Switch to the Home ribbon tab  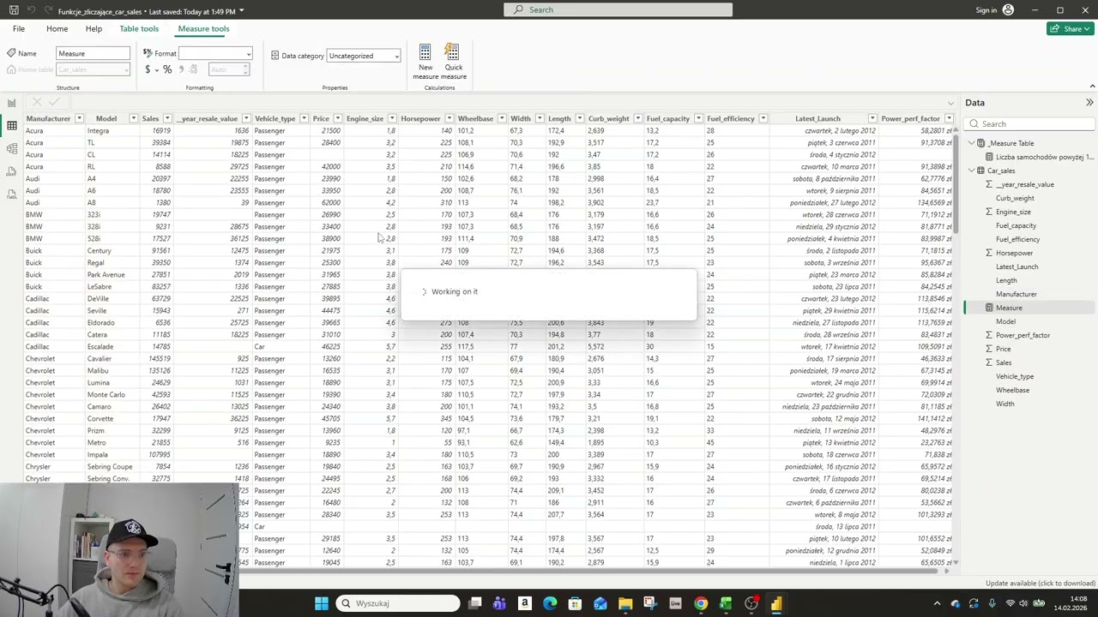57,28
